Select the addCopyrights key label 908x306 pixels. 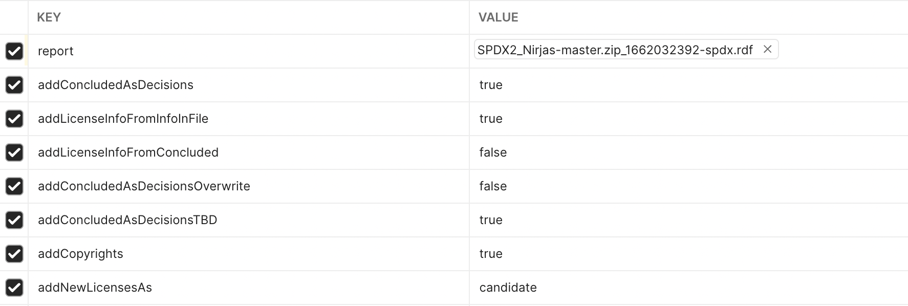80,254
